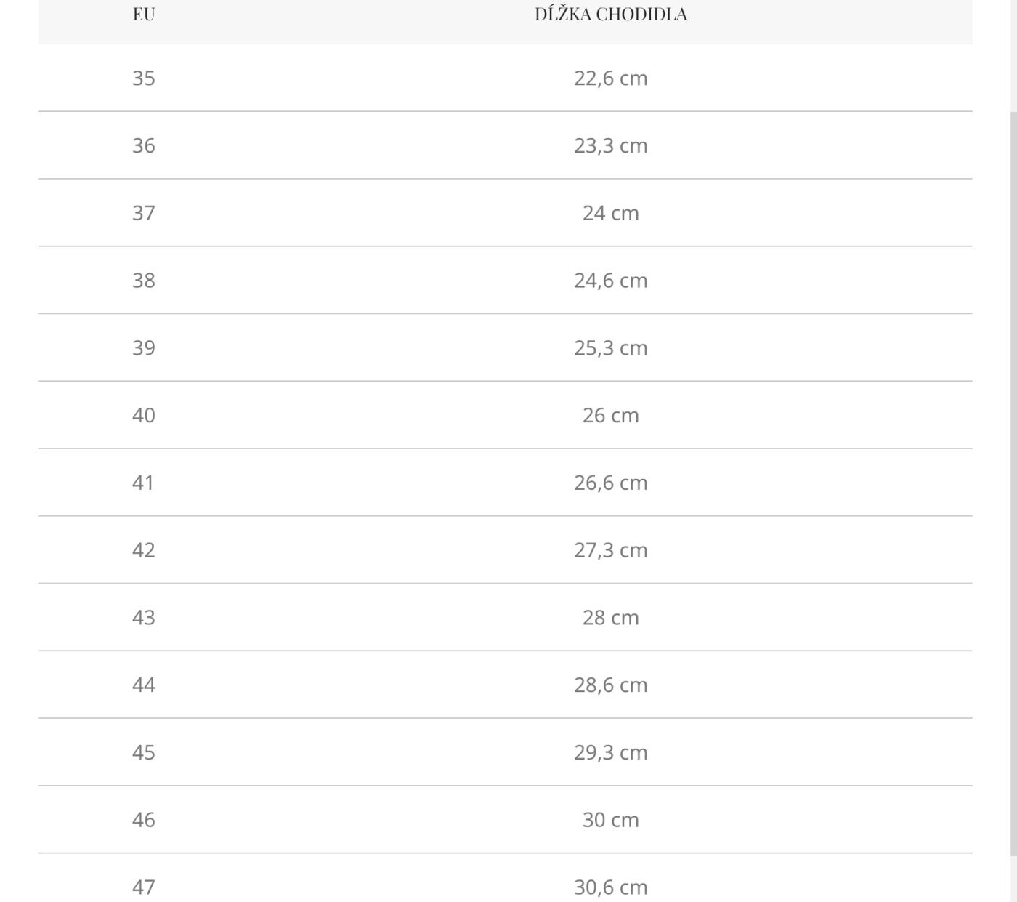Select EU size 46 cell
The height and width of the screenshot is (902, 1017).
coord(144,820)
